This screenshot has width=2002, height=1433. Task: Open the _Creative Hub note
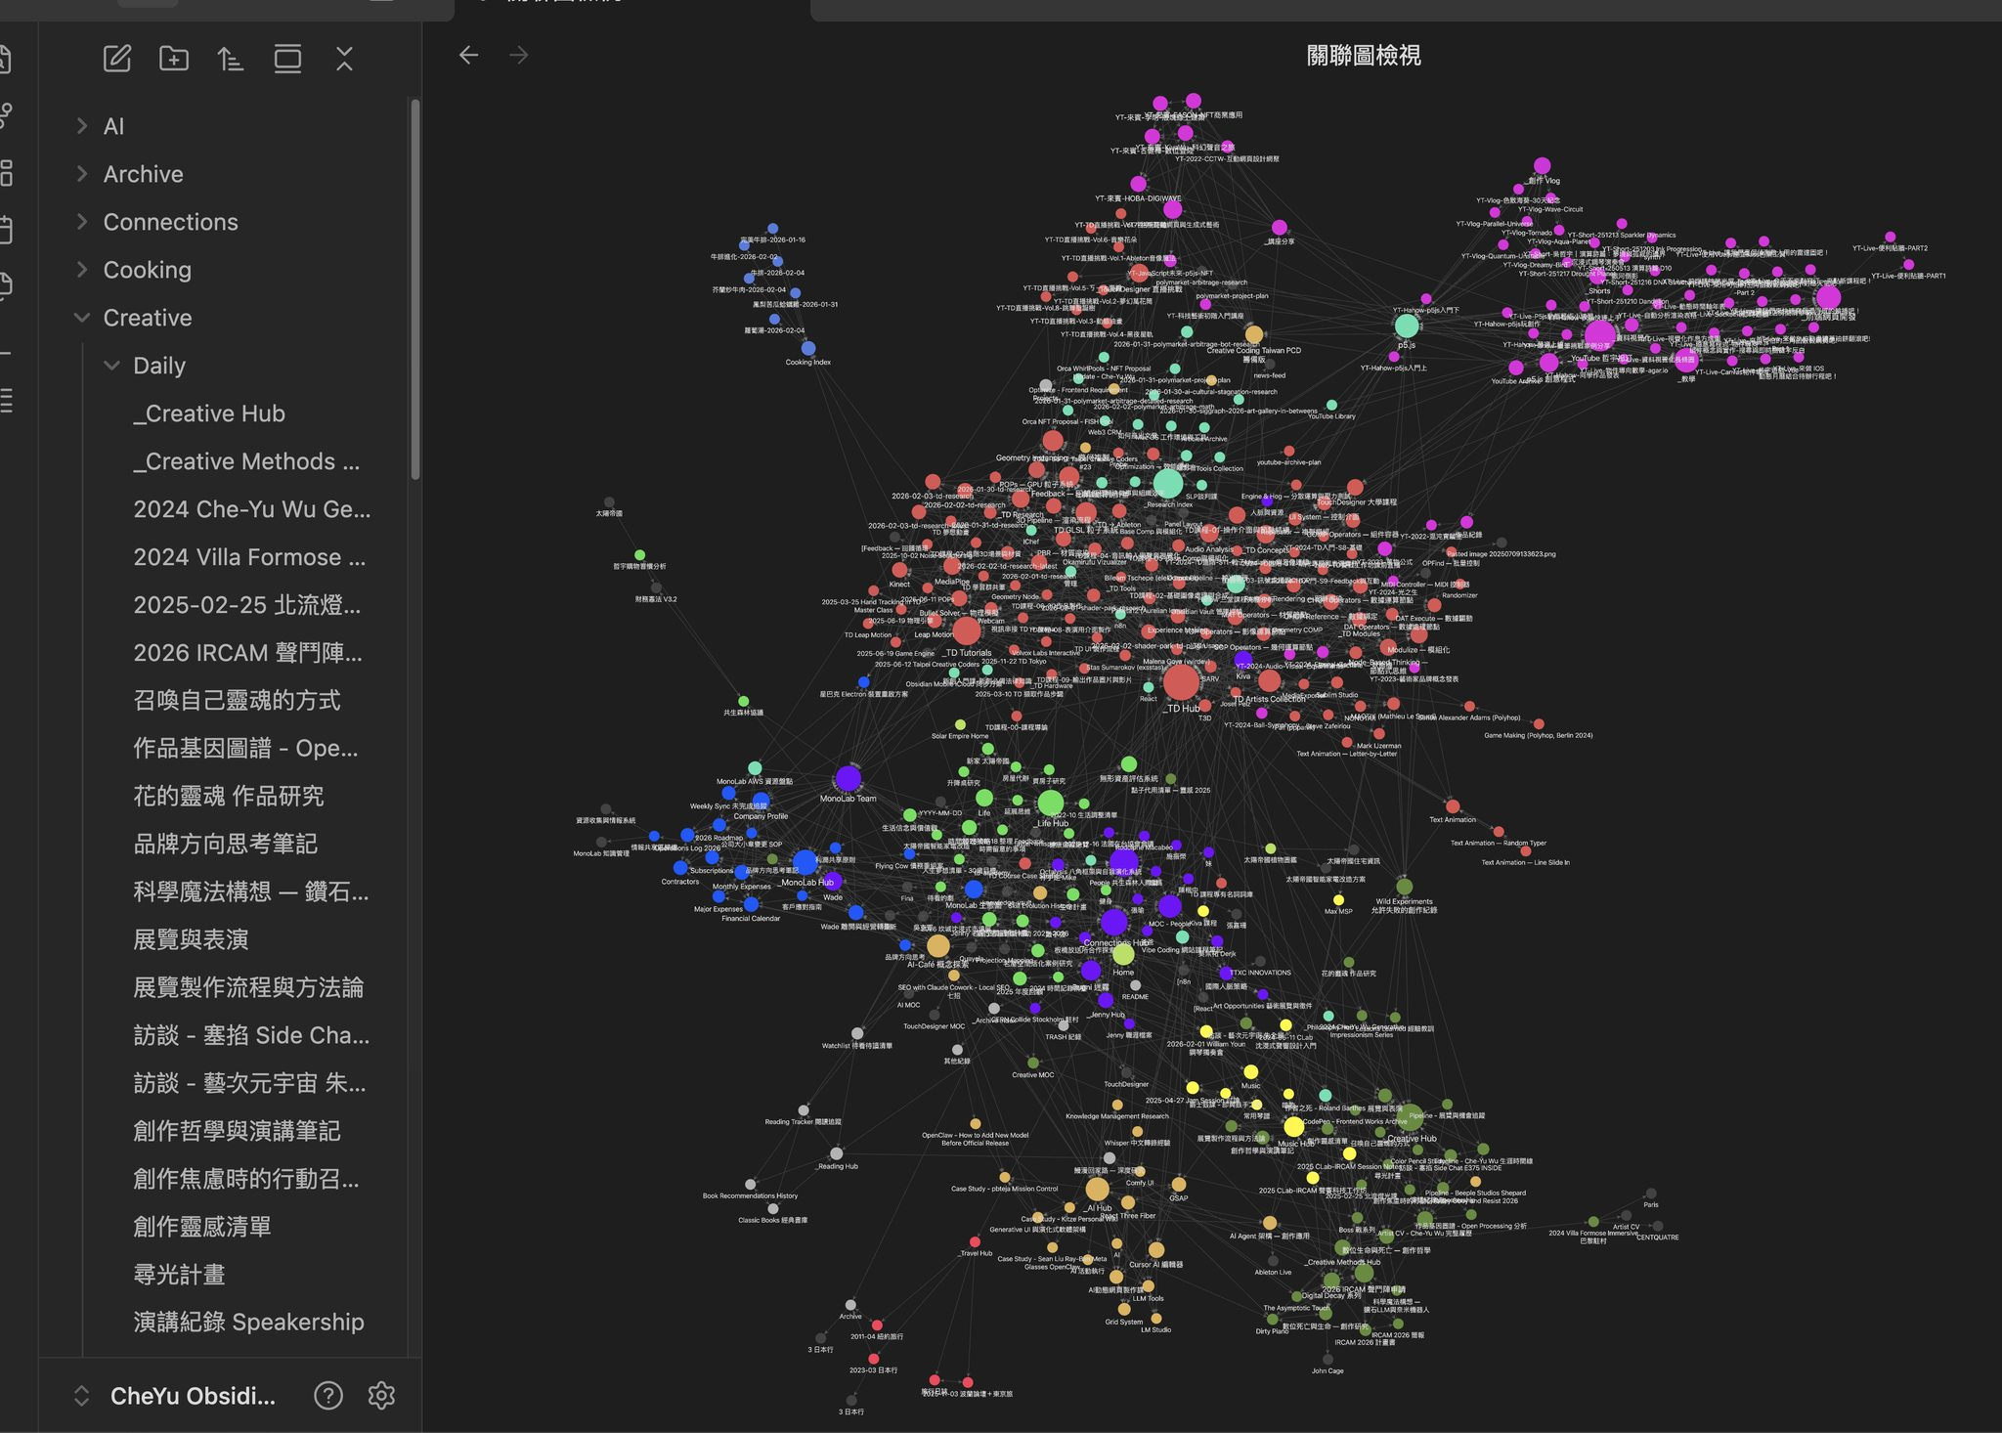(209, 413)
